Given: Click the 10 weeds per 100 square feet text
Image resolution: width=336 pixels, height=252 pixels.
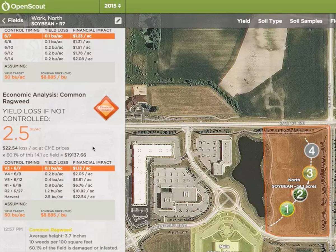Looking at the screenshot, I should pyautogui.click(x=61, y=242).
